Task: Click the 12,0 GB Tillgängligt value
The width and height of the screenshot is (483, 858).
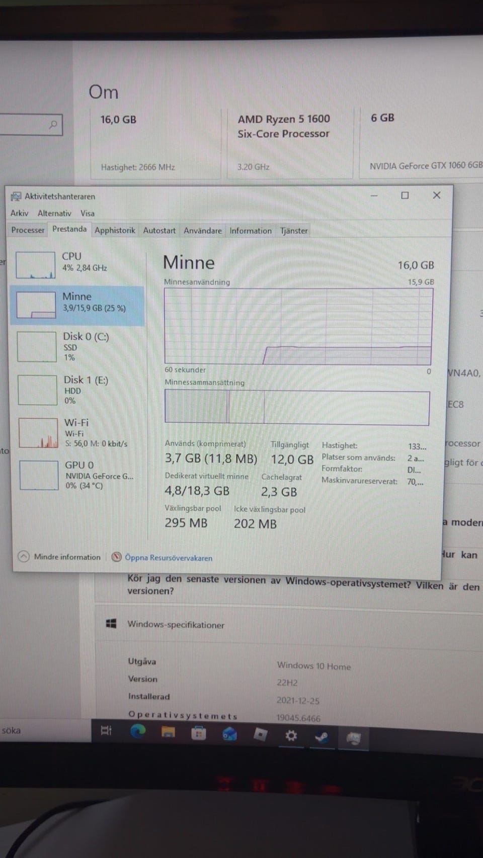Action: (x=292, y=459)
